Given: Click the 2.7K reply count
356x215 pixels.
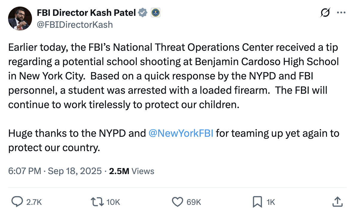Looking at the screenshot, I should (34, 202).
